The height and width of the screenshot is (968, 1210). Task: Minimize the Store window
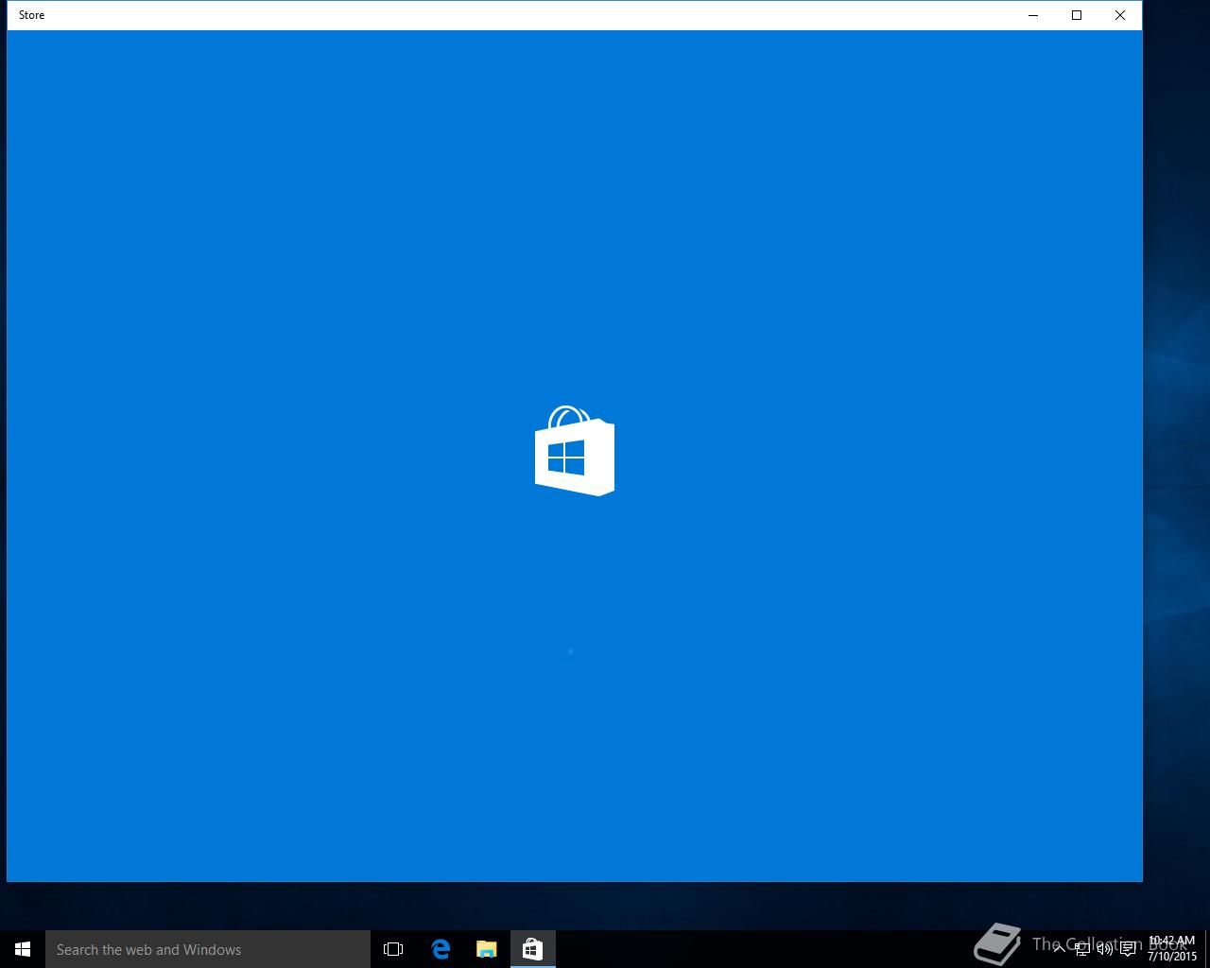point(1033,15)
